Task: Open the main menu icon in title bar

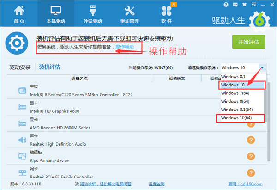Action: pyautogui.click(x=253, y=5)
